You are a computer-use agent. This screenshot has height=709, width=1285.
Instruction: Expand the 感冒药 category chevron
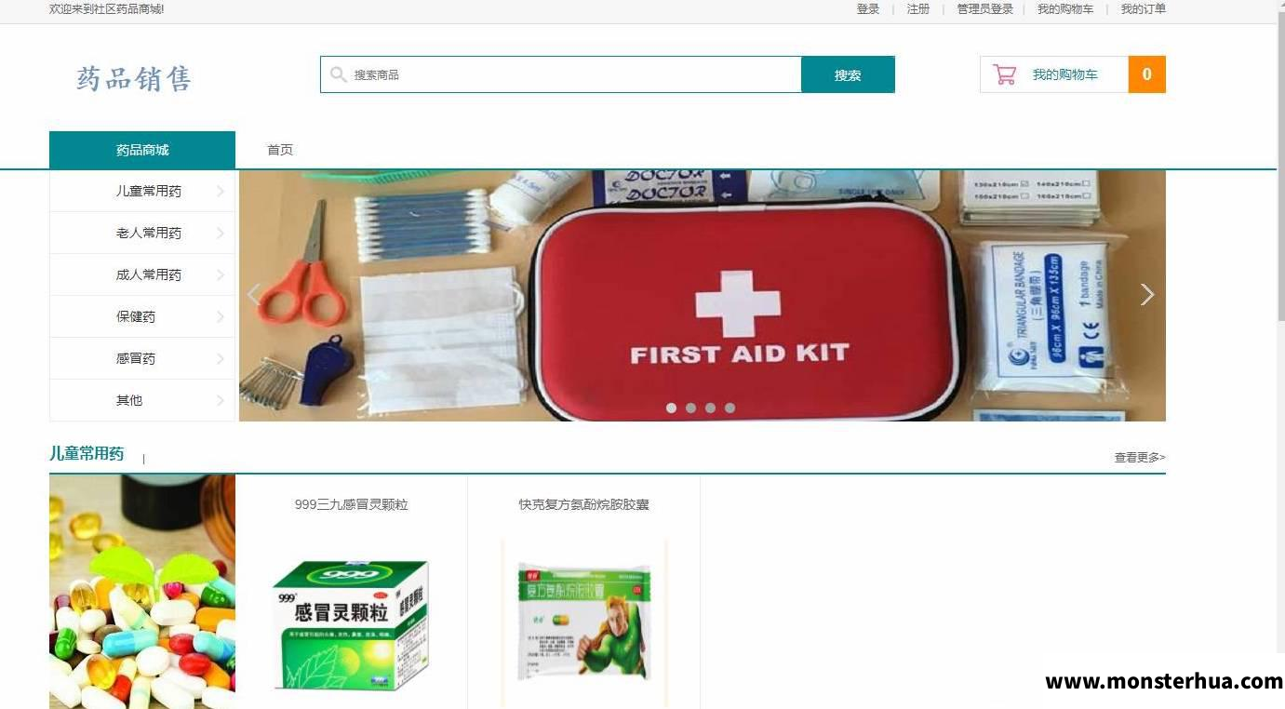click(x=221, y=359)
